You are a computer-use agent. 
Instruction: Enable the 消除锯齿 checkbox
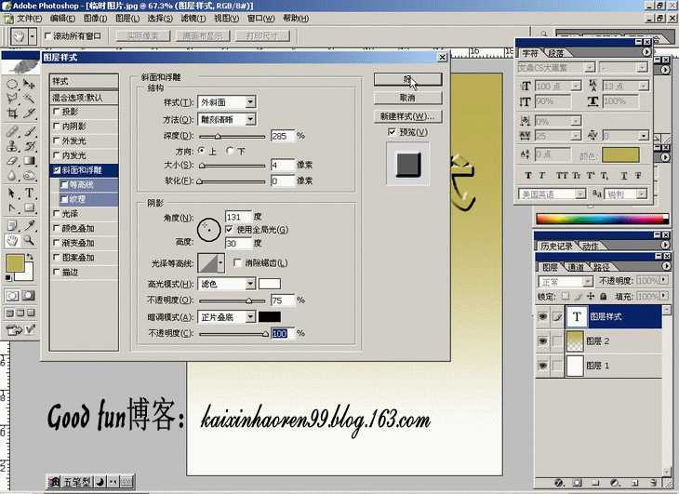click(x=237, y=262)
